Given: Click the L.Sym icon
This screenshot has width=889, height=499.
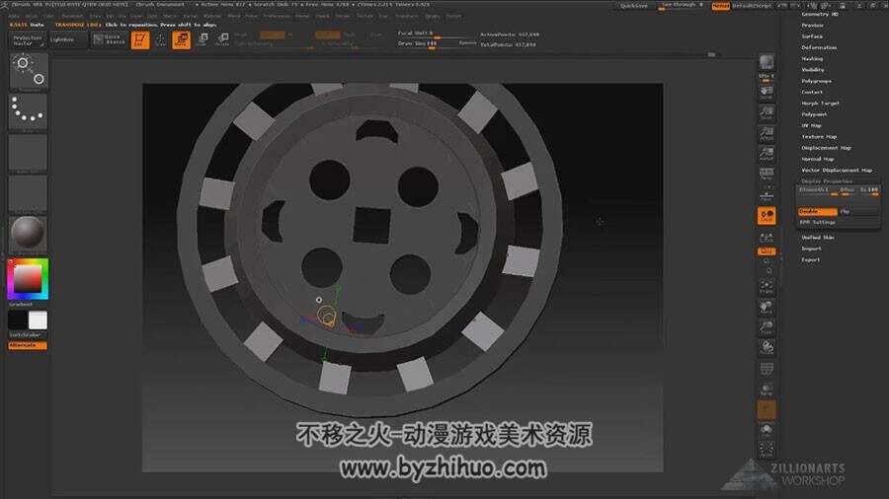Looking at the screenshot, I should pos(767,239).
